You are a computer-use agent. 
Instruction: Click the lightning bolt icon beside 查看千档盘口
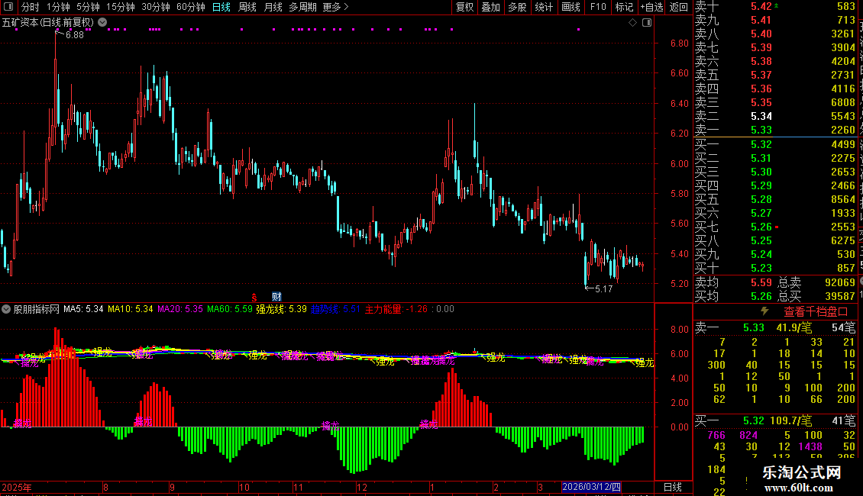tap(764, 311)
